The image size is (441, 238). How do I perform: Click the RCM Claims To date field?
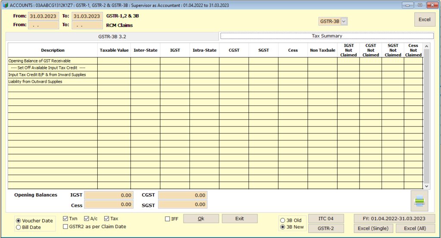tap(87, 25)
